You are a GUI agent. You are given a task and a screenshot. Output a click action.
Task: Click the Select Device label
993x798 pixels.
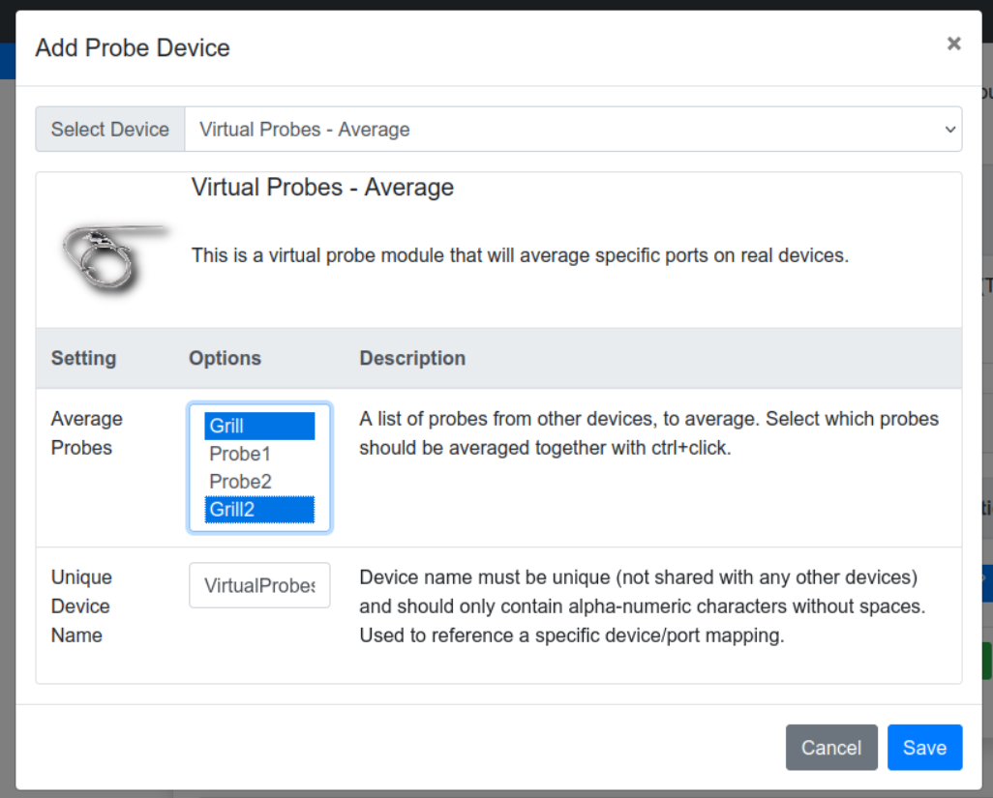click(x=110, y=130)
